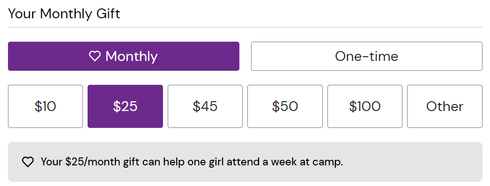Viewport: 490px width, 186px height.
Task: Click the divider line under the heading
Action: (x=245, y=28)
